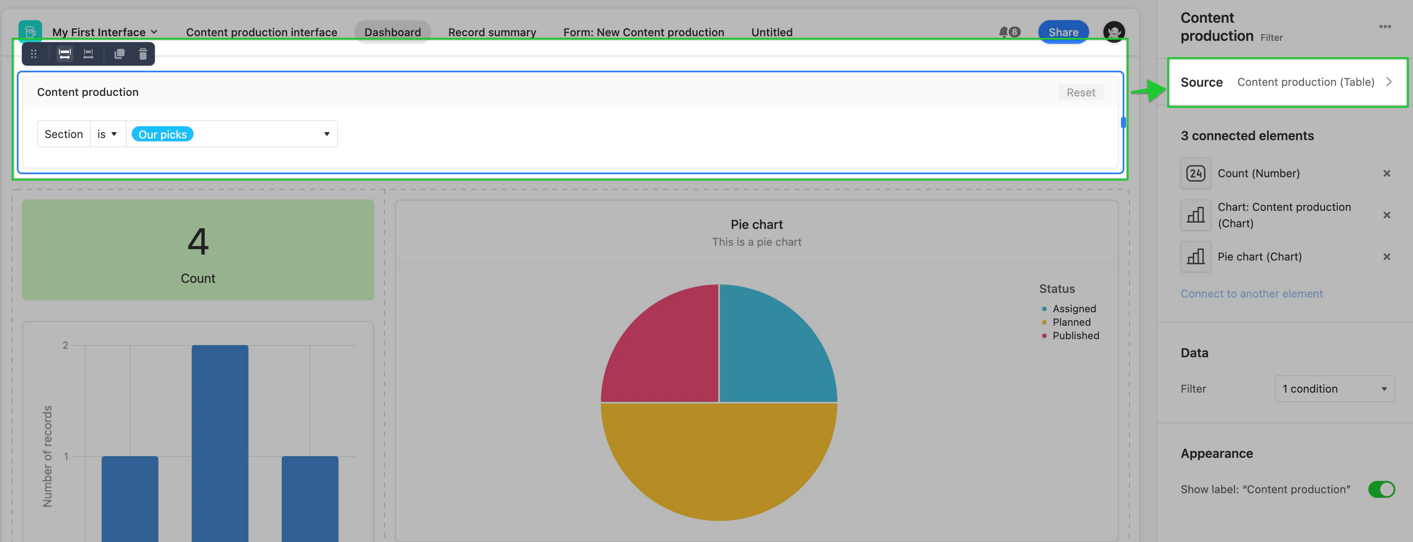Screen dimensions: 1413x542
Task: Duplicate the filter element
Action: (119, 54)
